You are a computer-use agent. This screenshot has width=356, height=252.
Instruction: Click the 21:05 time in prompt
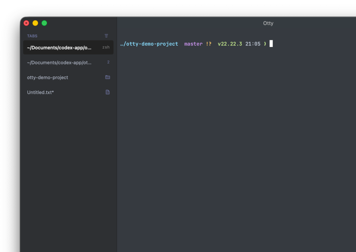tap(253, 44)
